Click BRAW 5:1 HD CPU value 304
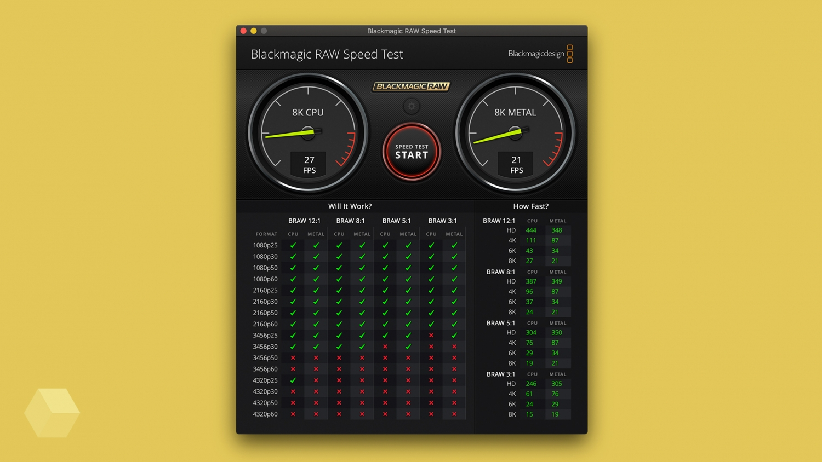The width and height of the screenshot is (822, 462). (x=531, y=333)
